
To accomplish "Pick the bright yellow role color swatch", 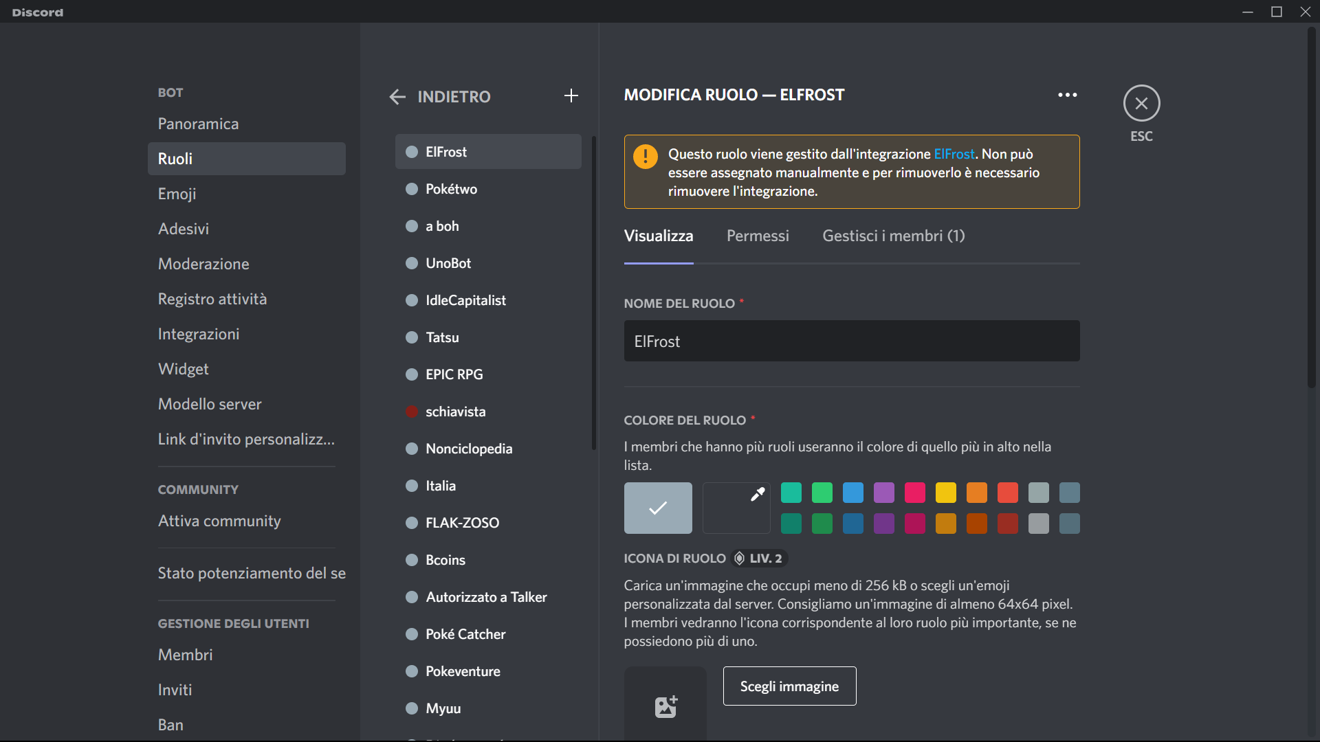I will click(945, 493).
